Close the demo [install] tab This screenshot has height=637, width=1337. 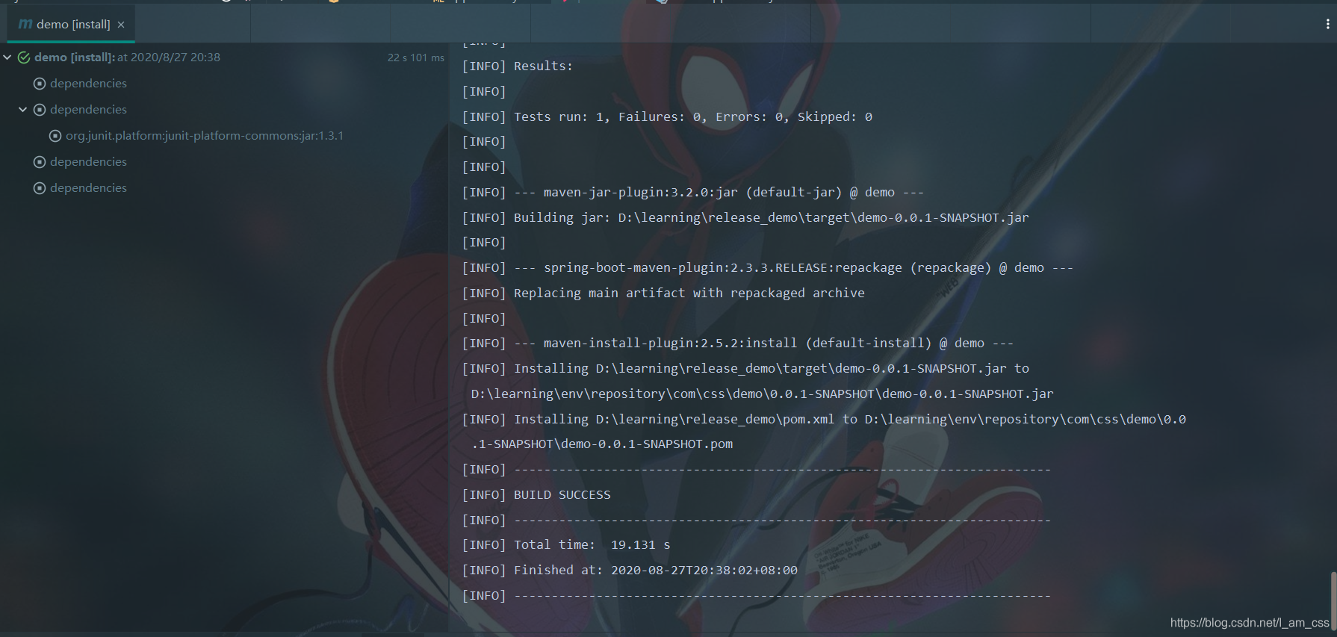[x=121, y=25]
